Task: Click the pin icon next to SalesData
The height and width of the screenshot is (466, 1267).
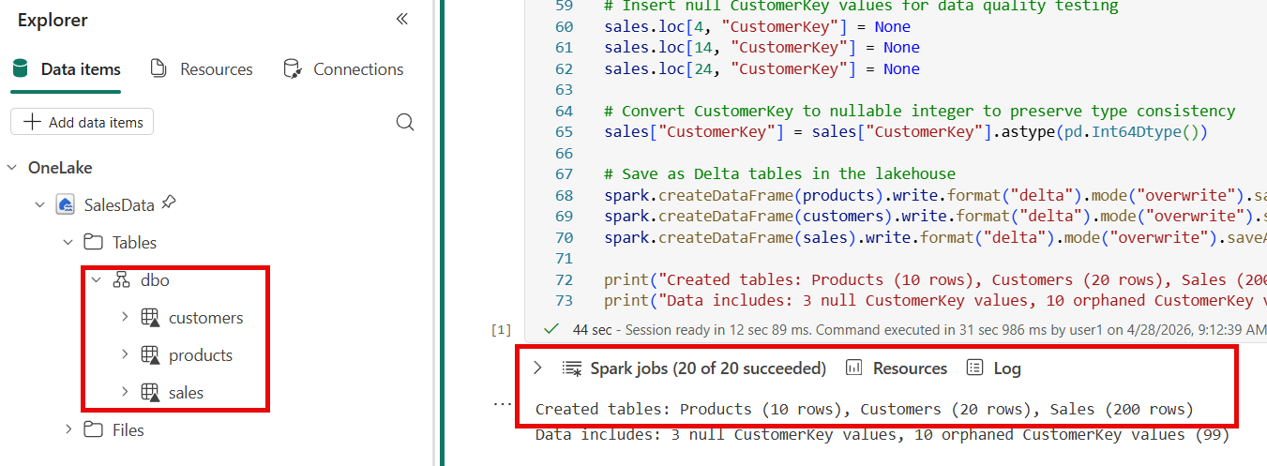Action: click(169, 203)
